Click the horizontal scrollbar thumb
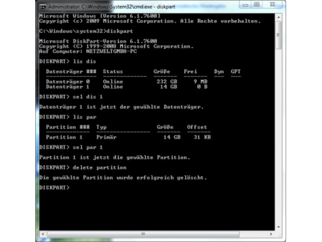This screenshot has height=242, width=322. click(x=143, y=234)
